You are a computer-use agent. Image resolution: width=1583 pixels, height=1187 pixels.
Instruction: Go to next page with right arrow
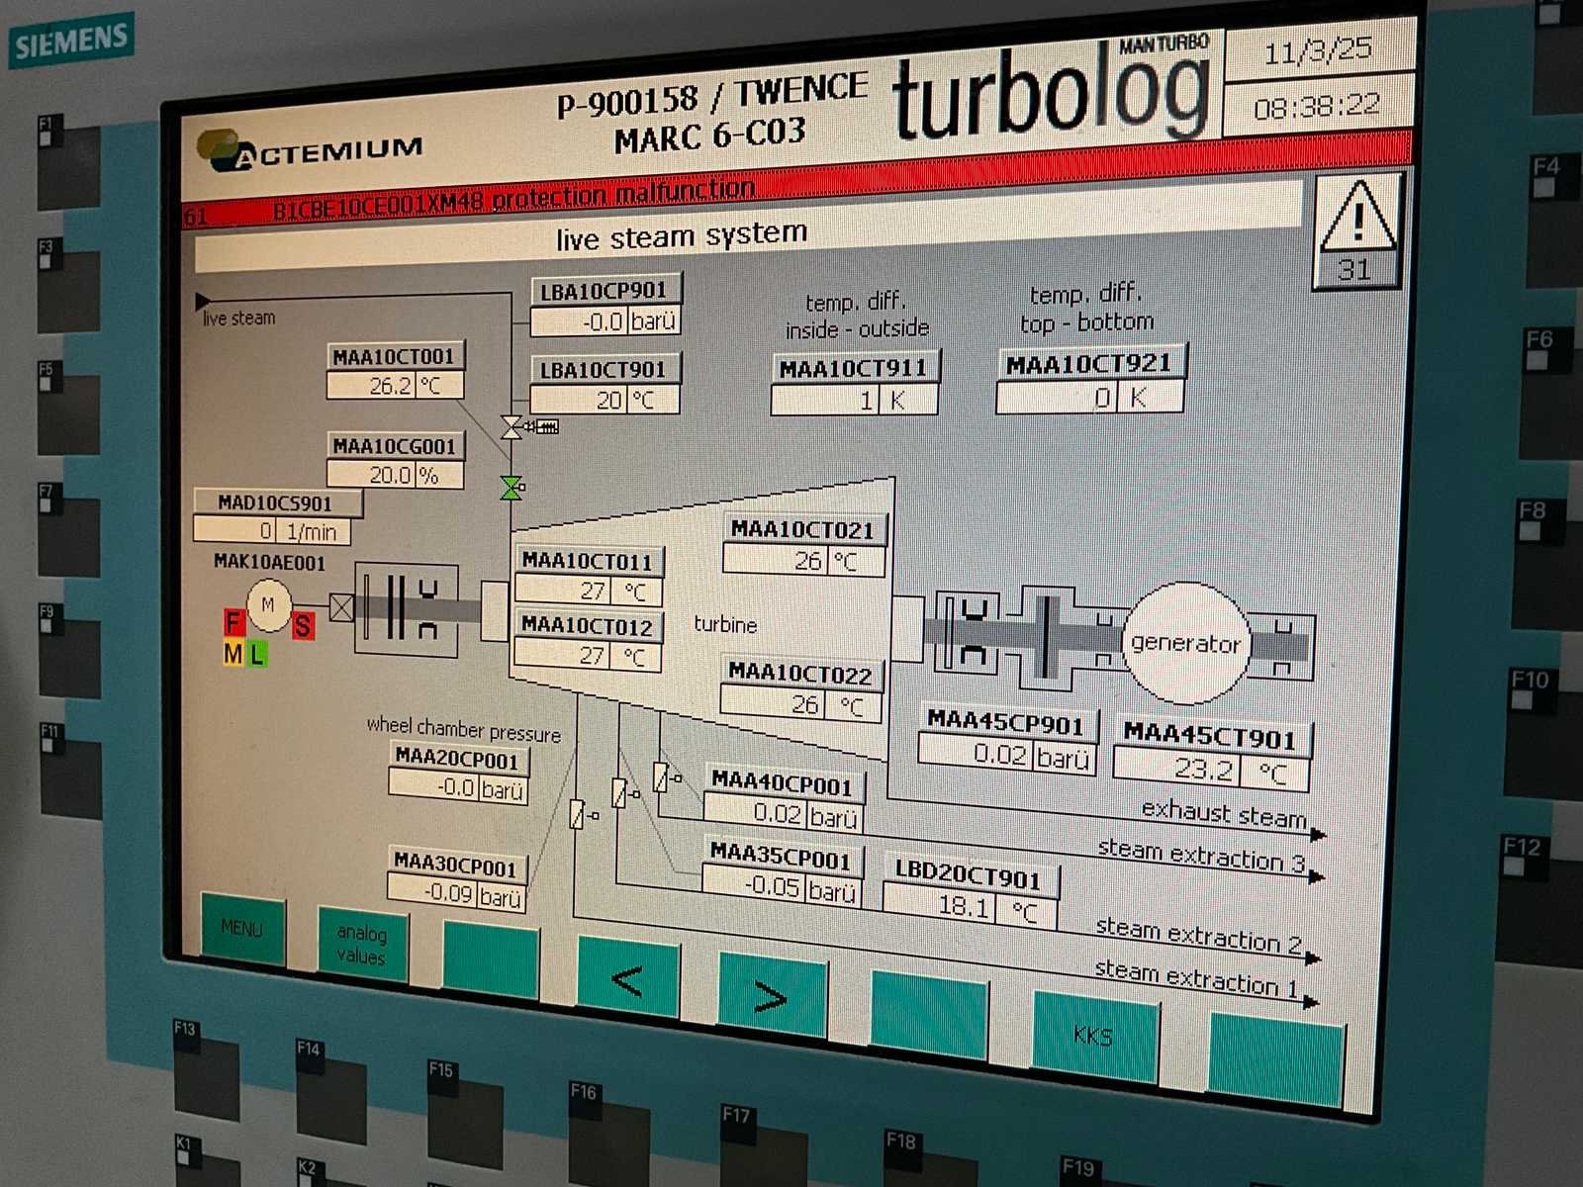coord(771,995)
